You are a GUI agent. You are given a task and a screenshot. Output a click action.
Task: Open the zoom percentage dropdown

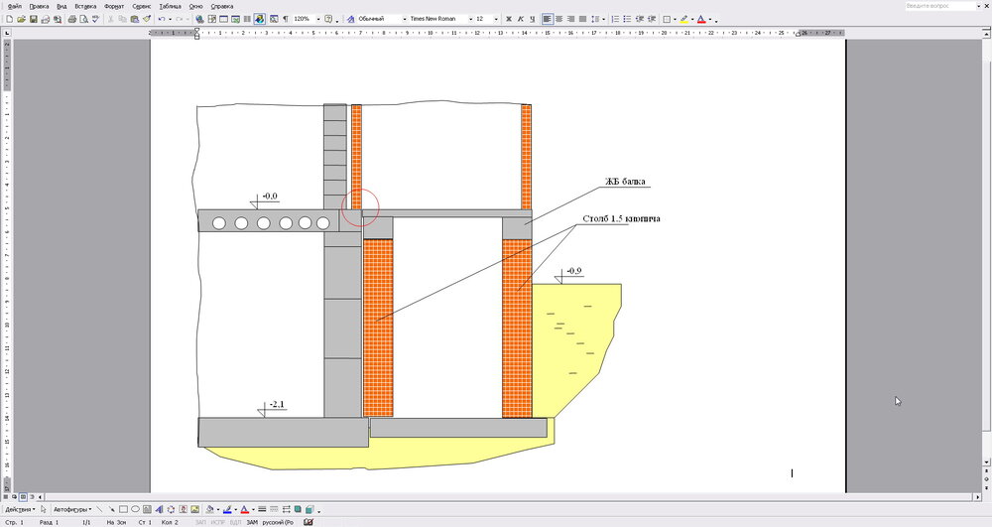tap(317, 19)
